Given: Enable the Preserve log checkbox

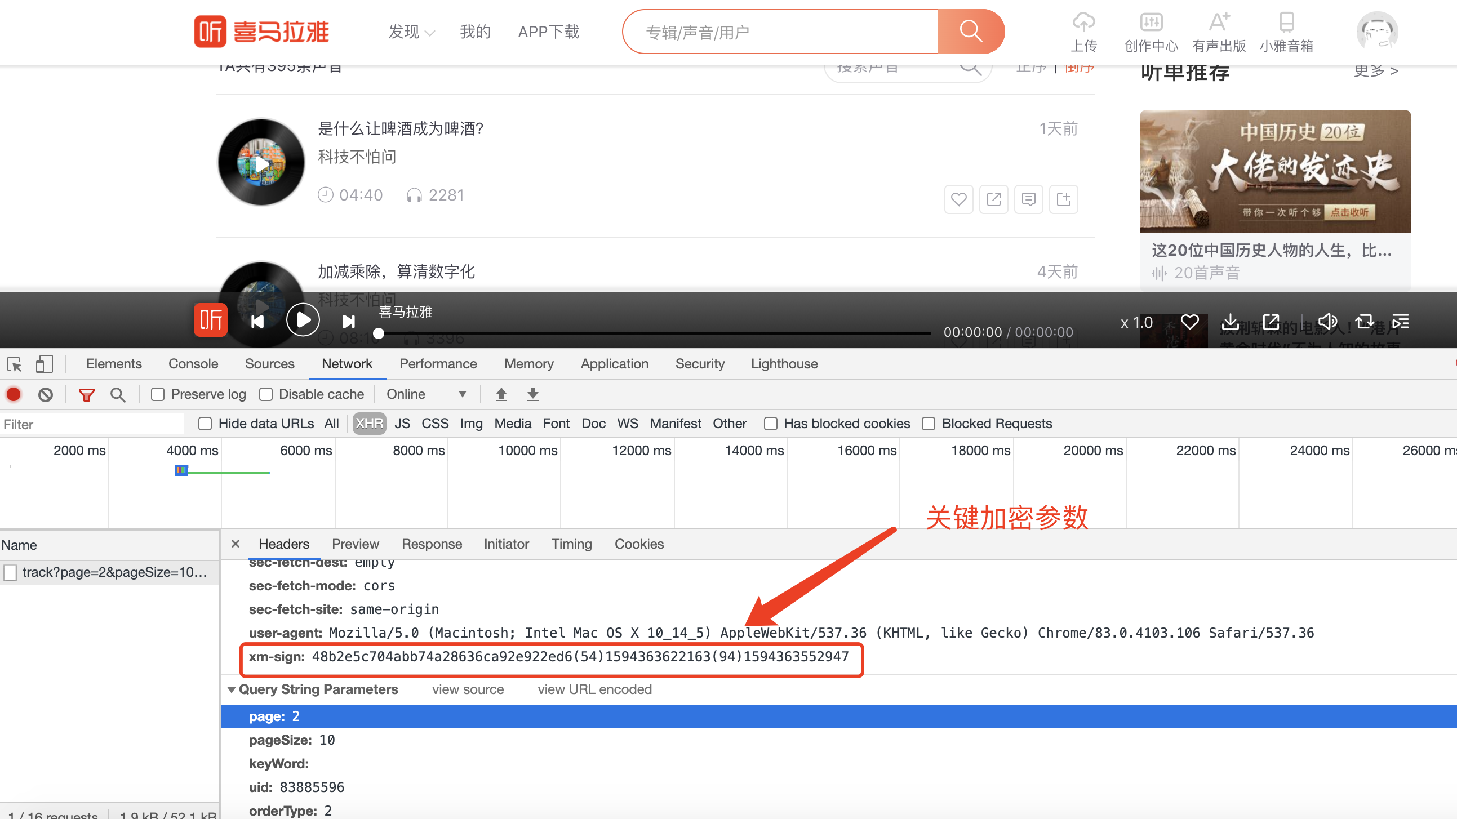Looking at the screenshot, I should pos(158,394).
